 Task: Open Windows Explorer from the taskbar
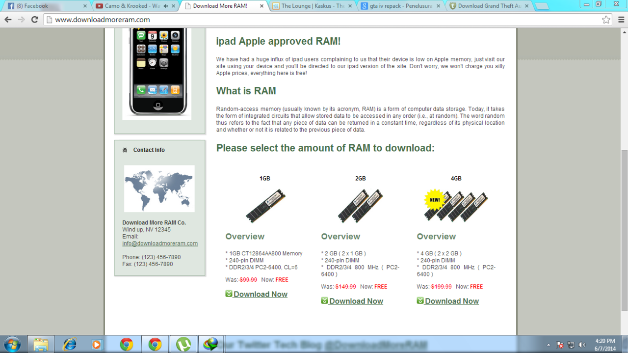click(x=41, y=344)
